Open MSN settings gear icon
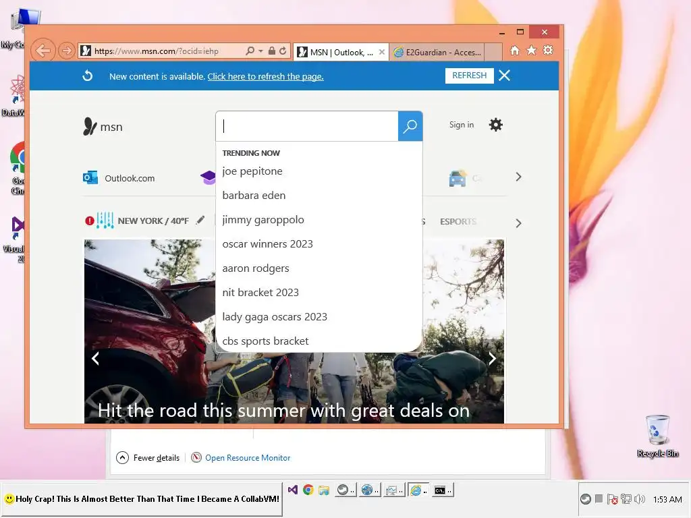691x518 pixels. pos(496,125)
